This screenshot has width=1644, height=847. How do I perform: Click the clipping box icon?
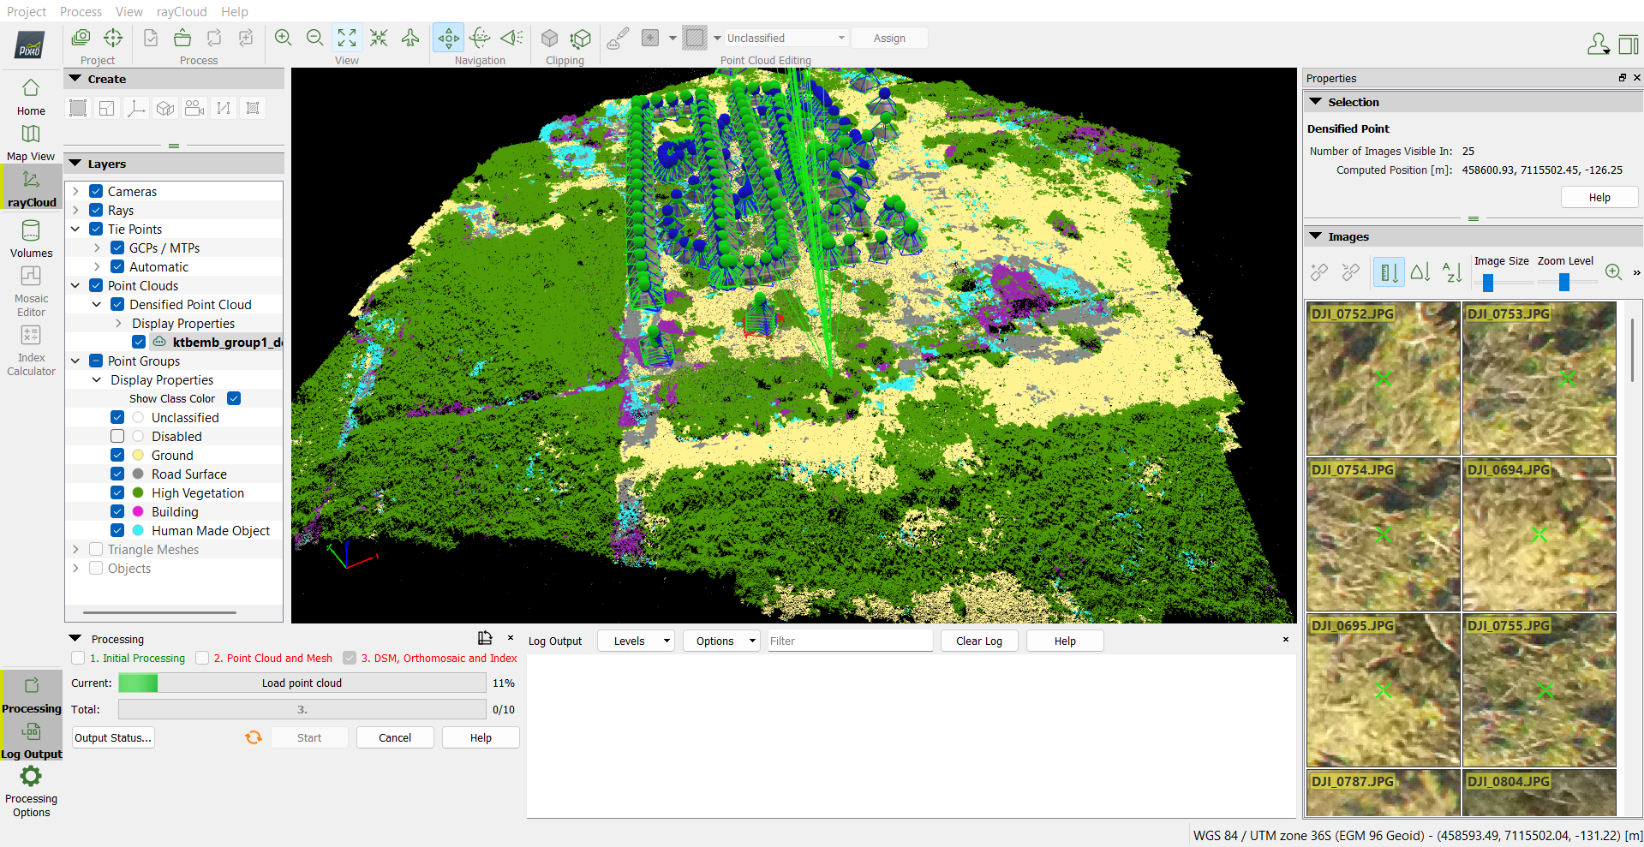550,39
